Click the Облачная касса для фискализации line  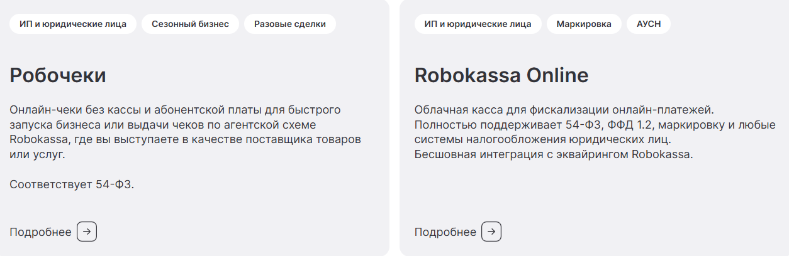564,110
